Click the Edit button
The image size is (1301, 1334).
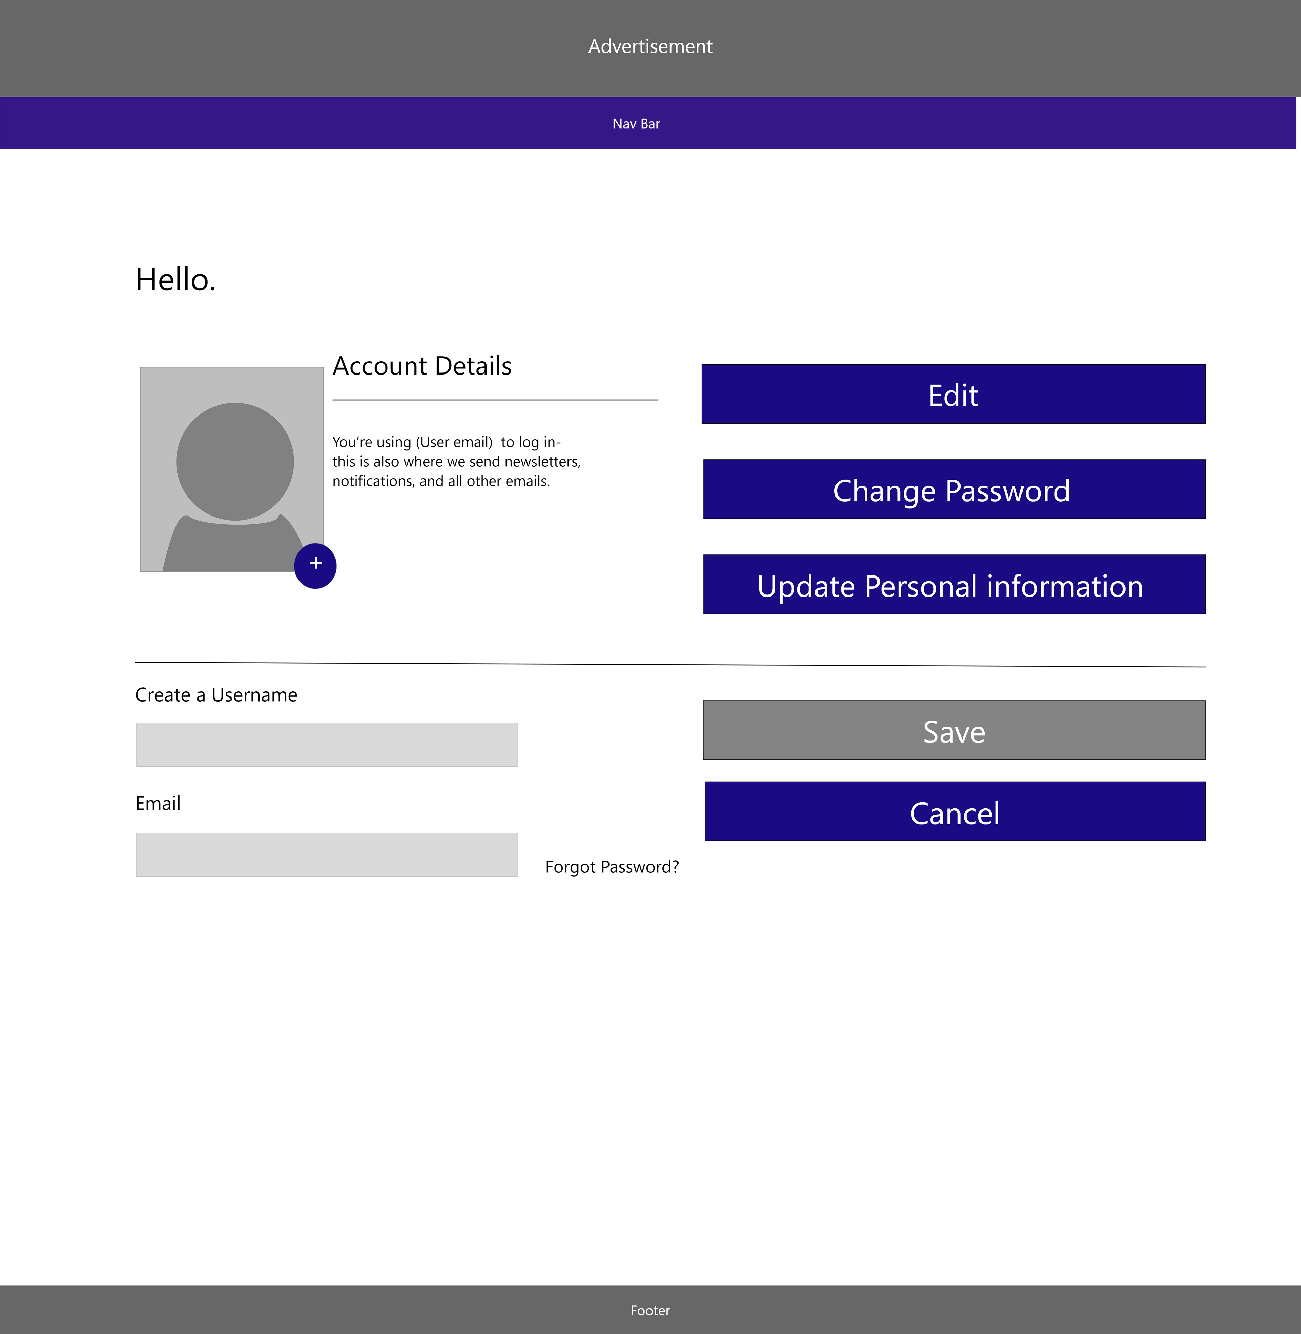953,393
